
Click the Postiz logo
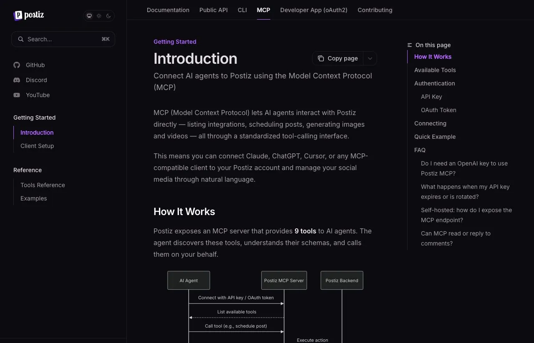(x=28, y=15)
